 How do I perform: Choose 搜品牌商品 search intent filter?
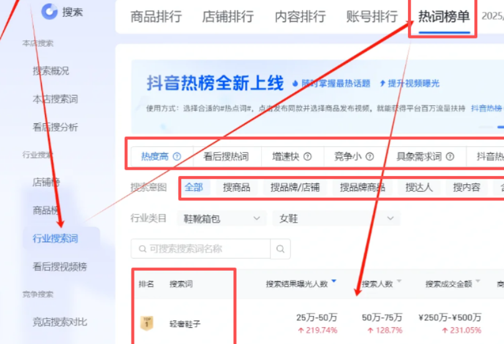363,187
